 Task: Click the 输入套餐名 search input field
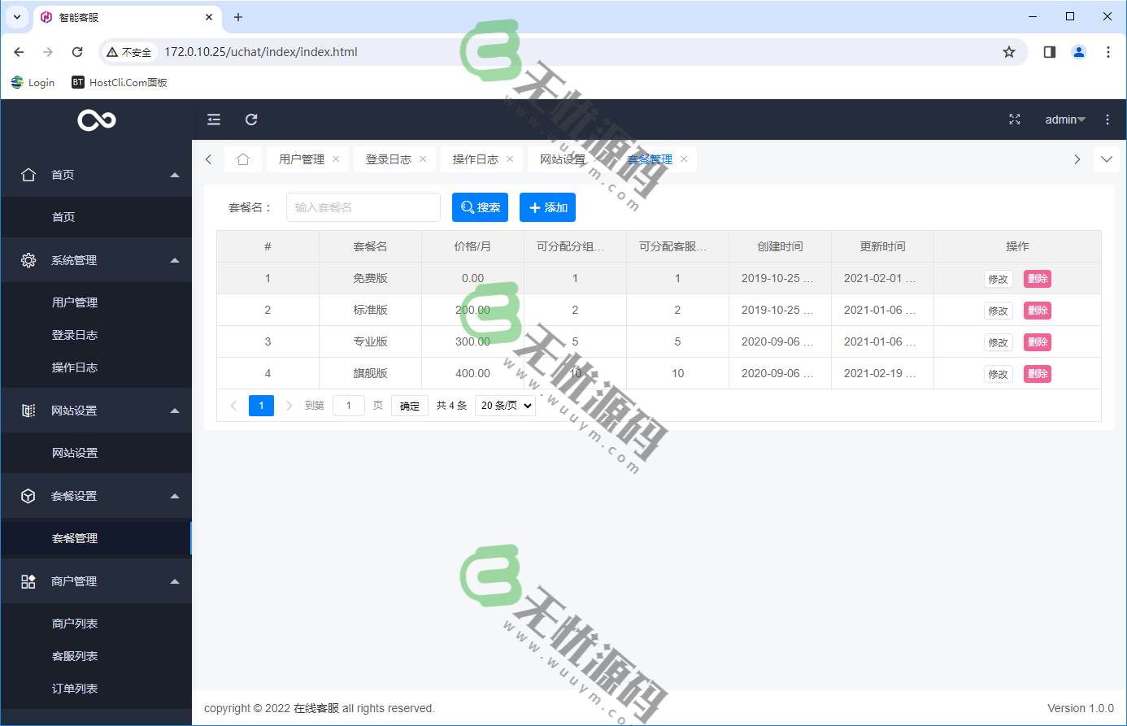pyautogui.click(x=363, y=206)
